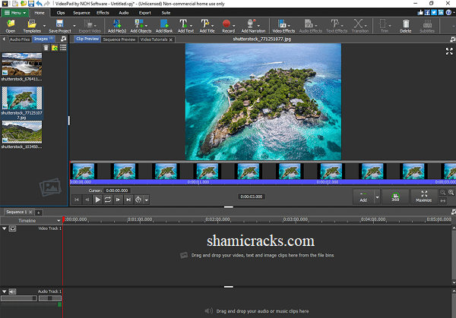Click the green folder icon in the bin toolbar

(55, 48)
